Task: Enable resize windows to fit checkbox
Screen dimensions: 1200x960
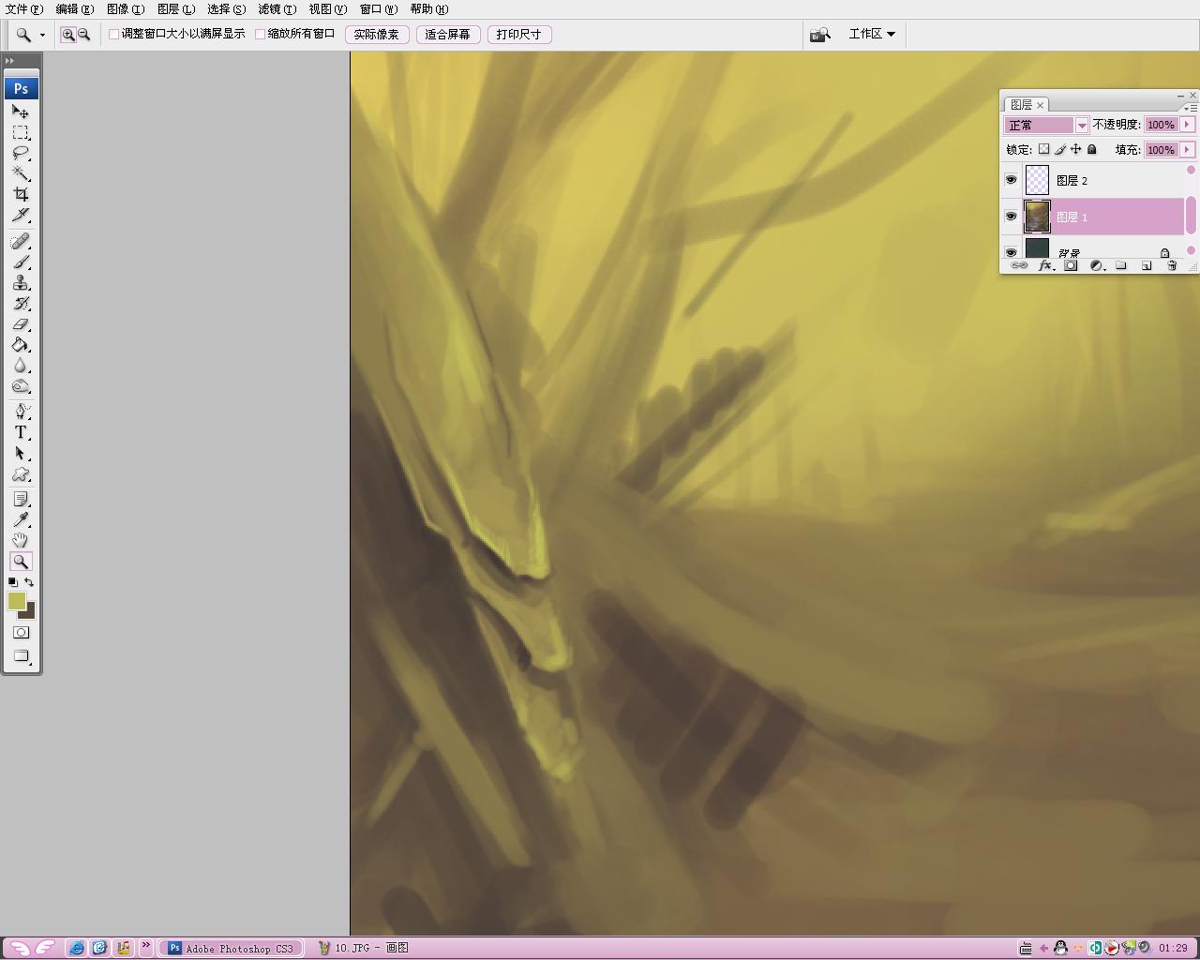Action: pos(114,34)
